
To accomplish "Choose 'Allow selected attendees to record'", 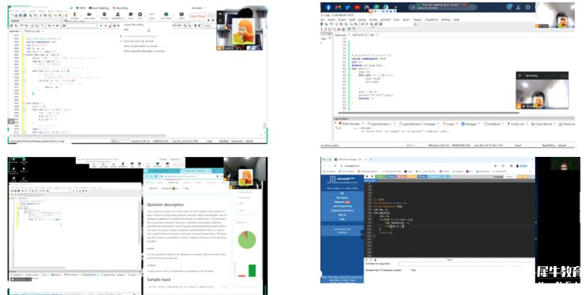I will [144, 51].
